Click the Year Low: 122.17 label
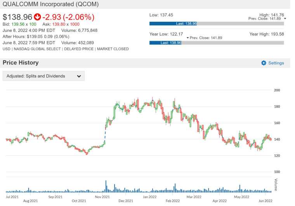This screenshot has height=206, width=295. [x=166, y=34]
